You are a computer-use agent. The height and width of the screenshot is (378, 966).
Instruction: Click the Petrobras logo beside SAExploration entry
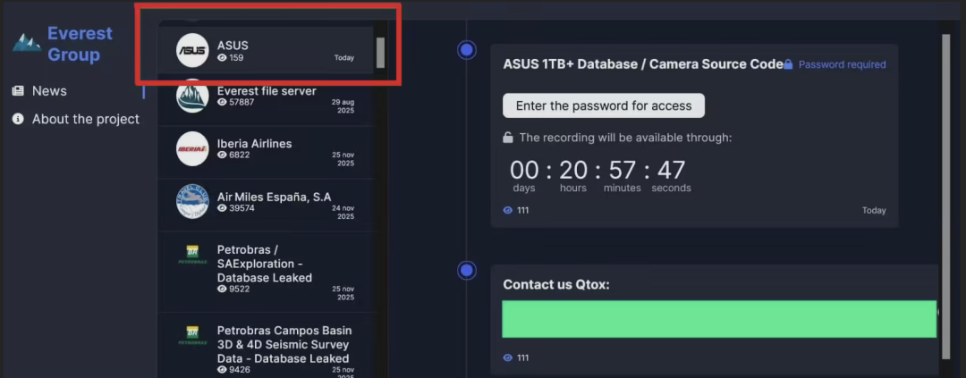point(193,255)
